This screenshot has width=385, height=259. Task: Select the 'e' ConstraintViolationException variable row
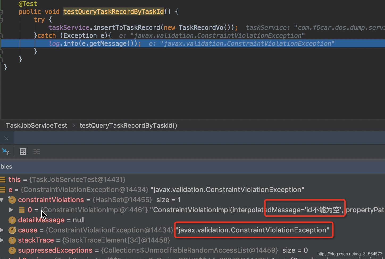192,190
